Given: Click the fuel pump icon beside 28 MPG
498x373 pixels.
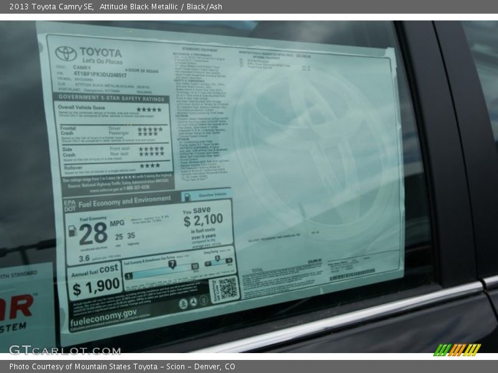Looking at the screenshot, I should [73, 231].
